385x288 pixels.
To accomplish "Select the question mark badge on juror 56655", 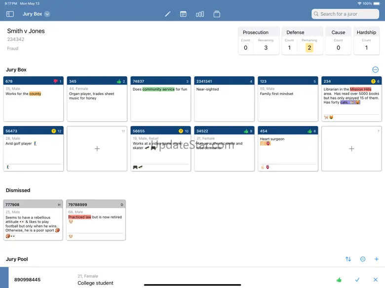I will pos(181,131).
